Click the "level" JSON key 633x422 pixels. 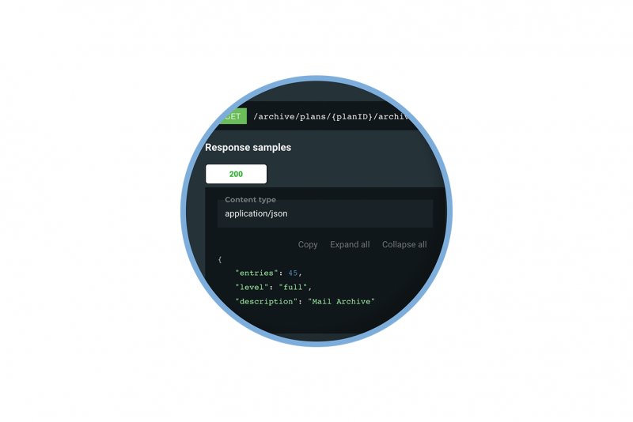252,288
